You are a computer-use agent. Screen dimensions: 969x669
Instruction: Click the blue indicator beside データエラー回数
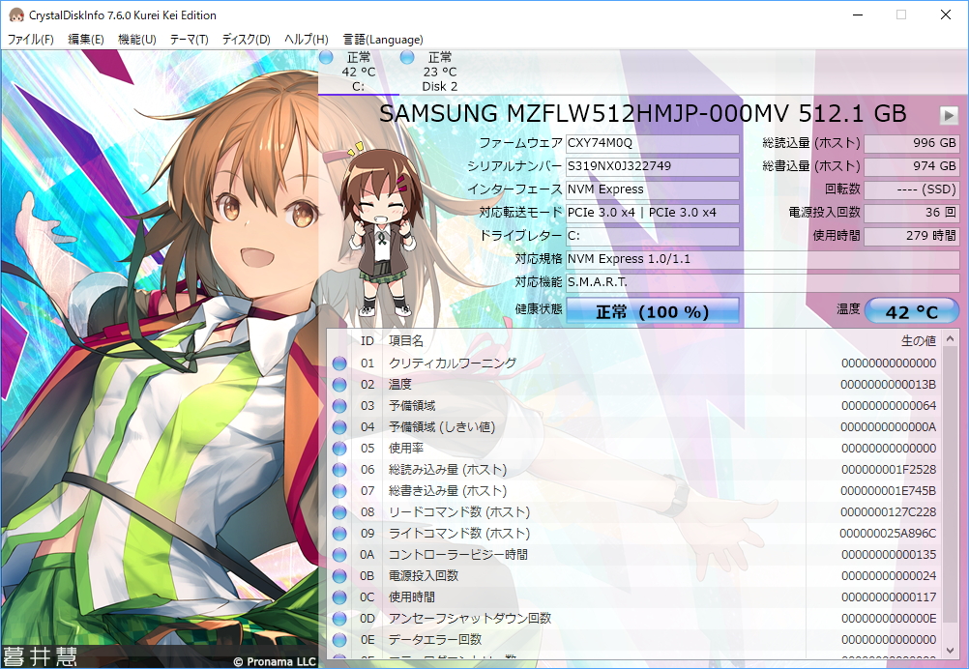click(x=340, y=639)
